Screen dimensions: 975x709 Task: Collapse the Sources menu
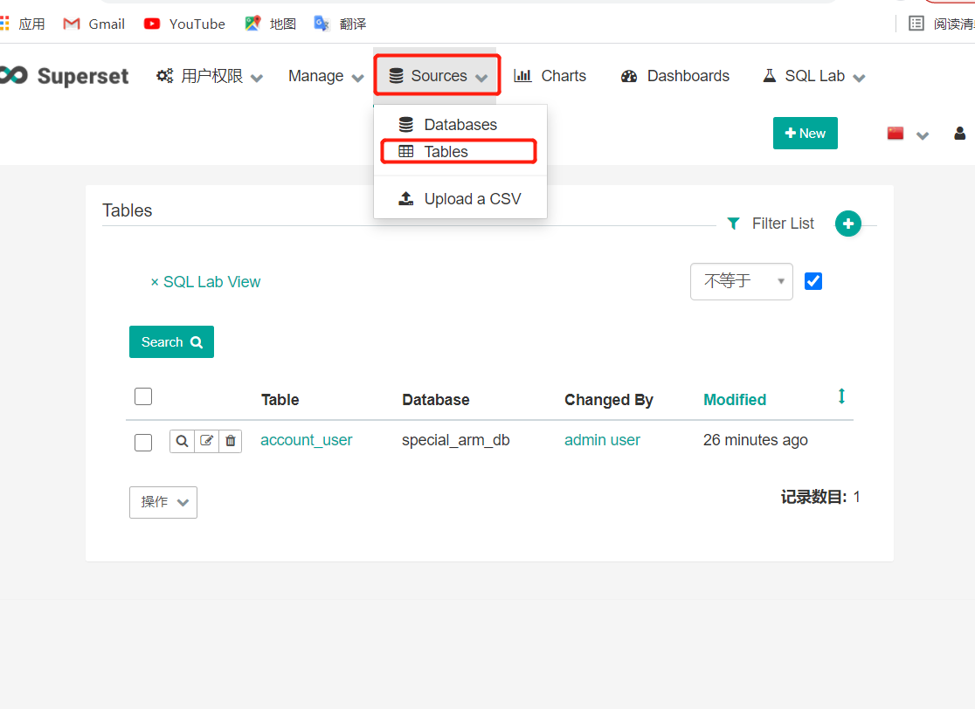[437, 76]
